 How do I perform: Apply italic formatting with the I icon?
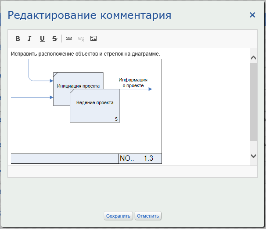click(29, 39)
